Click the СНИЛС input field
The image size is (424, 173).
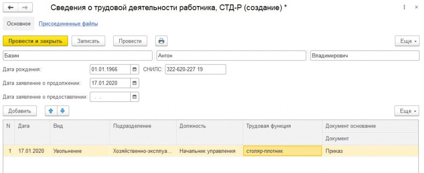(195, 69)
